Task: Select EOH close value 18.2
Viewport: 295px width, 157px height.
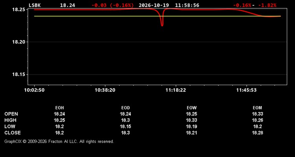Action: [59, 133]
